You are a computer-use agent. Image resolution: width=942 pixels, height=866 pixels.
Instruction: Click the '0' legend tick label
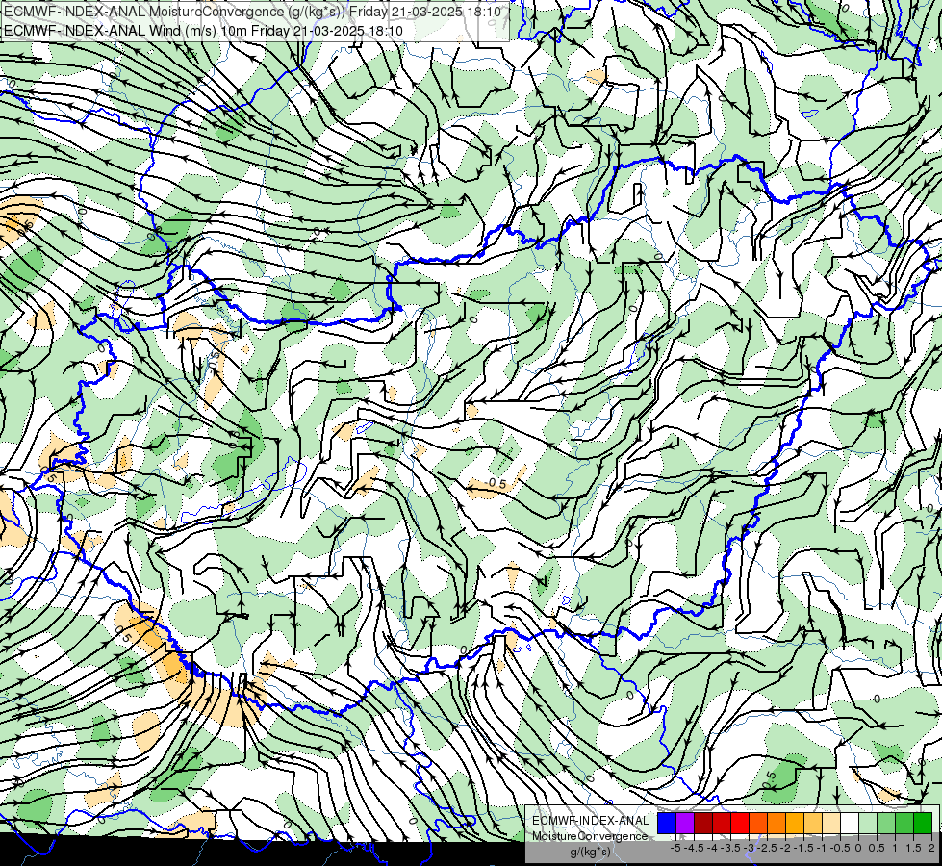tap(858, 848)
